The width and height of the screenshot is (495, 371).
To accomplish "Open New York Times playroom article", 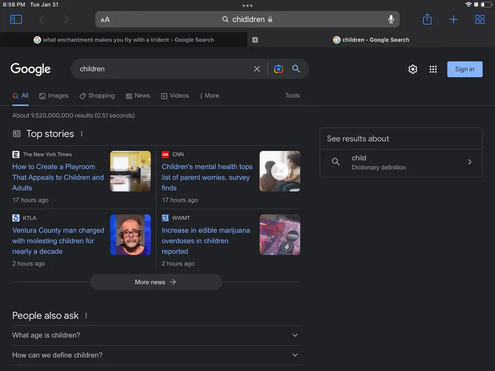I will tap(58, 178).
